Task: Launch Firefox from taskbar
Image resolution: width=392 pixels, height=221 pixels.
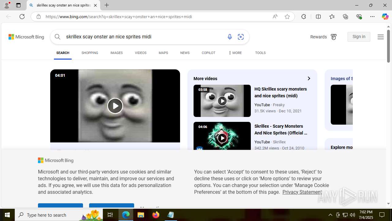Action: tap(156, 215)
